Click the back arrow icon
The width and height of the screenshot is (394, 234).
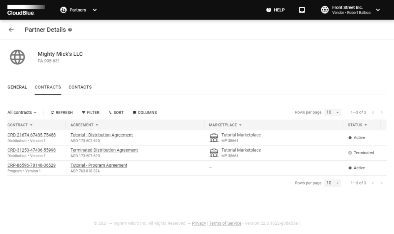(x=11, y=30)
